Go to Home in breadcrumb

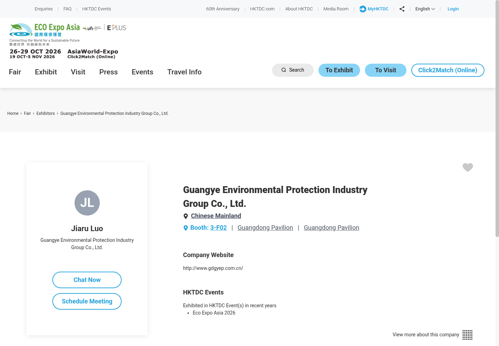tap(13, 113)
